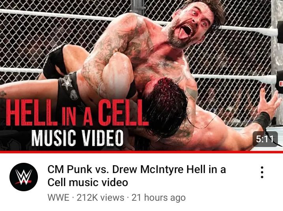Select the 212K views text
Screen dimensions: 283x211
(x=101, y=198)
